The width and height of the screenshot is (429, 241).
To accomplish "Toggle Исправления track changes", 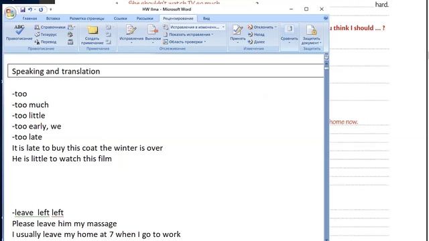I will click(x=131, y=34).
